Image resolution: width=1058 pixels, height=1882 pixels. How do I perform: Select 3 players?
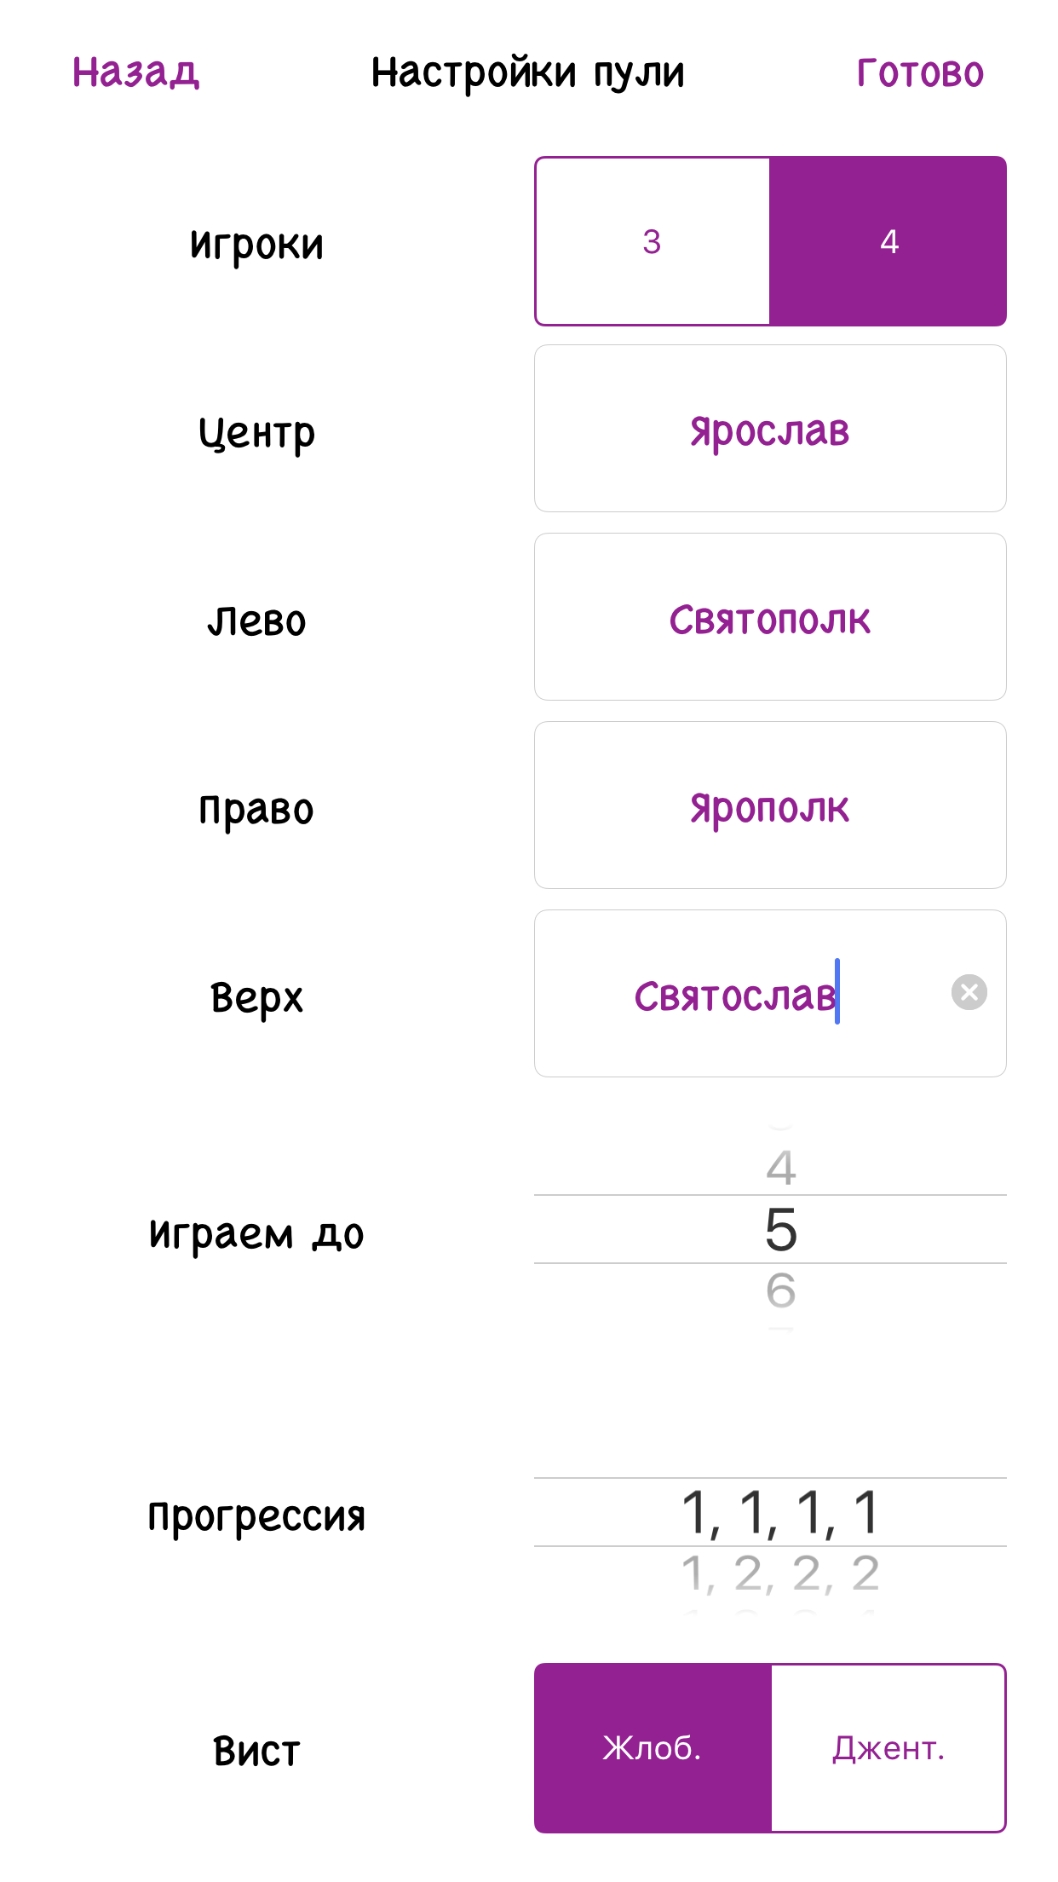pyautogui.click(x=652, y=241)
